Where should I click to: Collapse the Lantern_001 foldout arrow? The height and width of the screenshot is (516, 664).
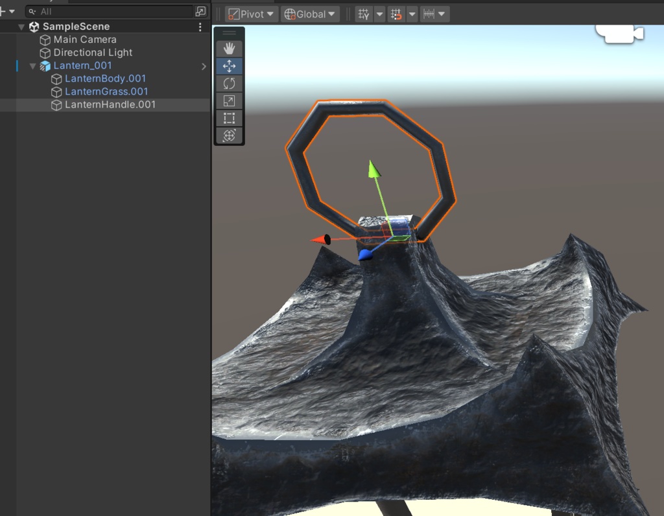(32, 66)
